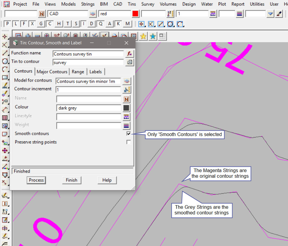Switch to the Major Contours tab
The height and width of the screenshot is (246, 288).
coord(52,72)
